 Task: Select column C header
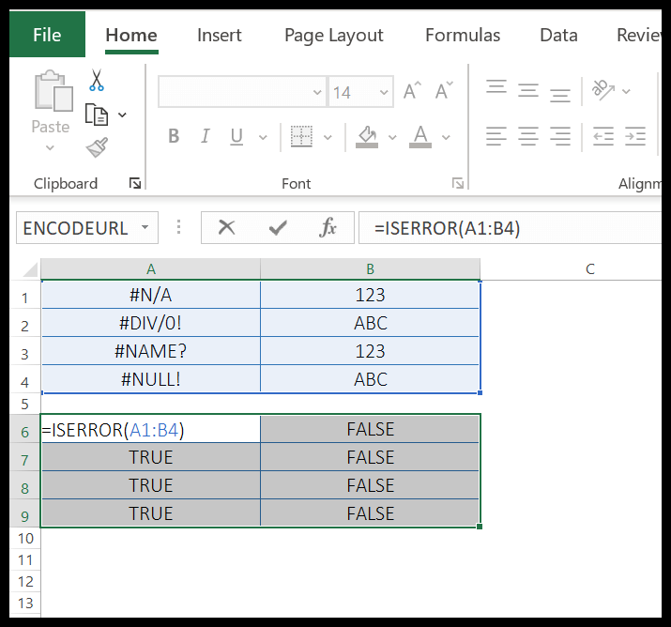(589, 269)
